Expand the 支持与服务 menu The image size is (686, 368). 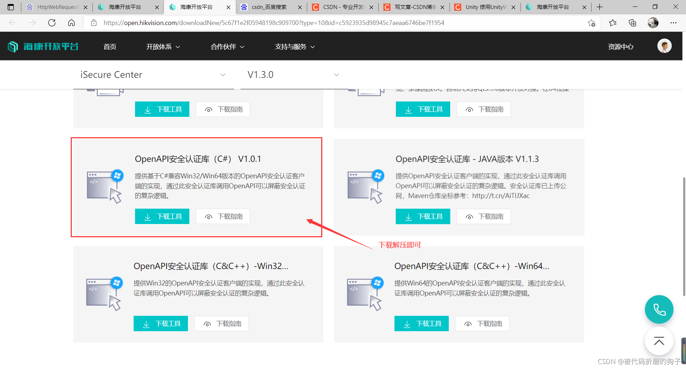pyautogui.click(x=295, y=47)
